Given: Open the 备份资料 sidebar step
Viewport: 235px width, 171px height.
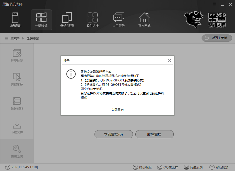Looking at the screenshot, I should pos(17,103).
